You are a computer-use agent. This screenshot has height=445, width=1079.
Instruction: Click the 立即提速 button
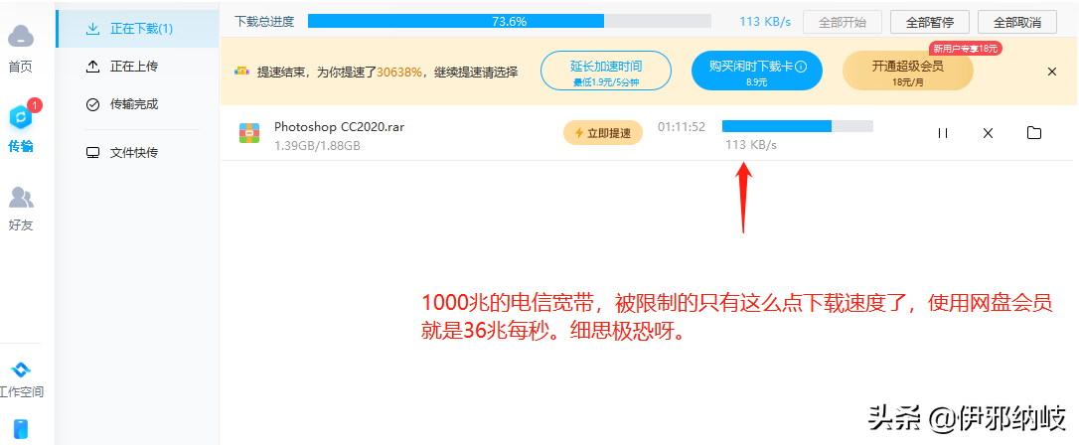pos(603,133)
